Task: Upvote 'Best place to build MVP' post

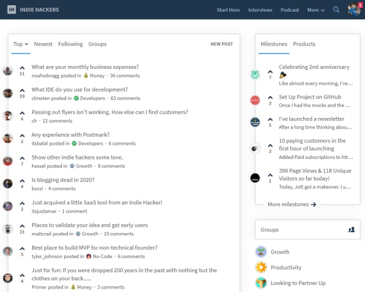Action: (22, 248)
